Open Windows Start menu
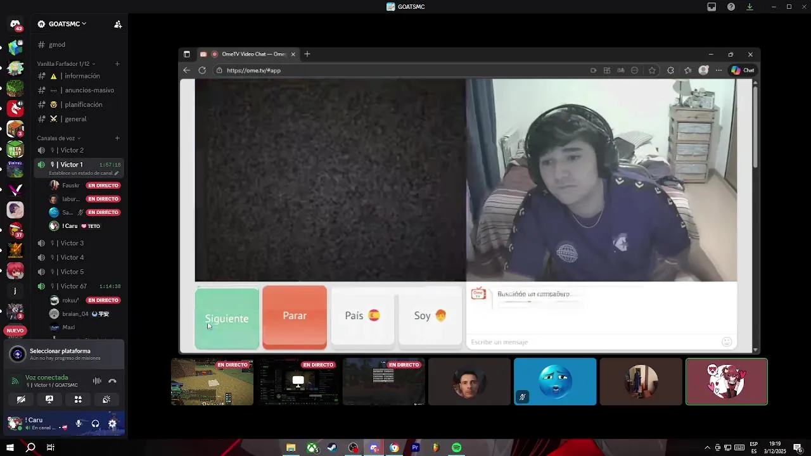Screen dimensions: 811x456 [10, 448]
